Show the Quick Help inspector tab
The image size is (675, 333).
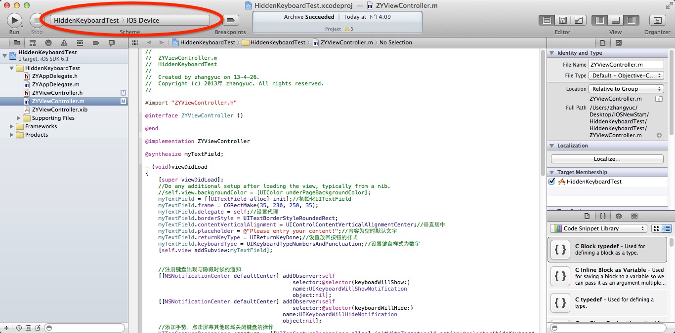619,42
